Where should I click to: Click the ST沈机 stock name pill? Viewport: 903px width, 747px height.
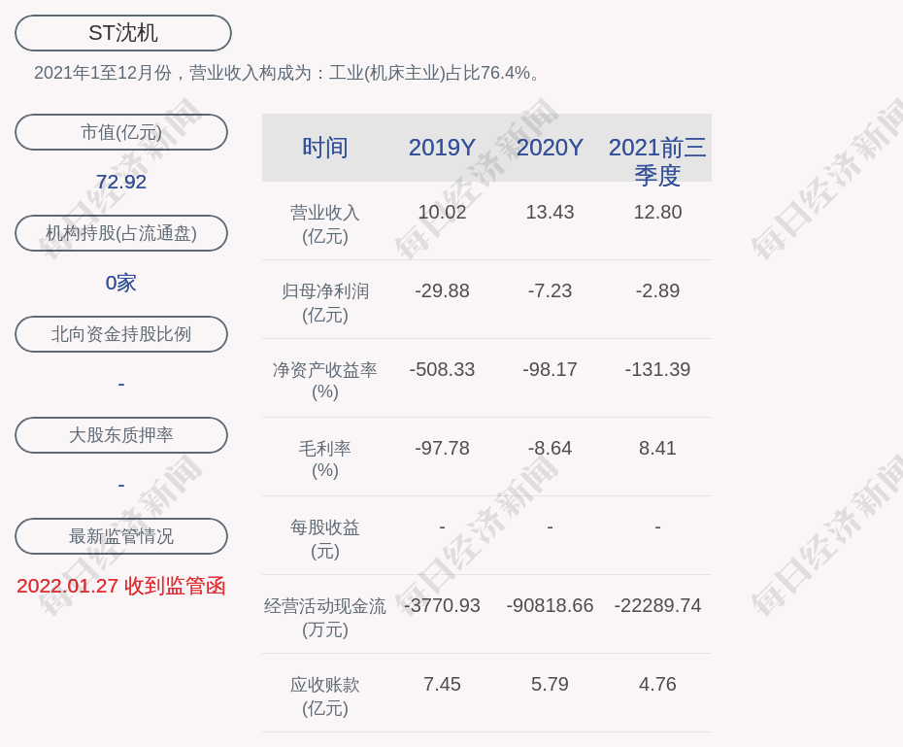pyautogui.click(x=123, y=33)
